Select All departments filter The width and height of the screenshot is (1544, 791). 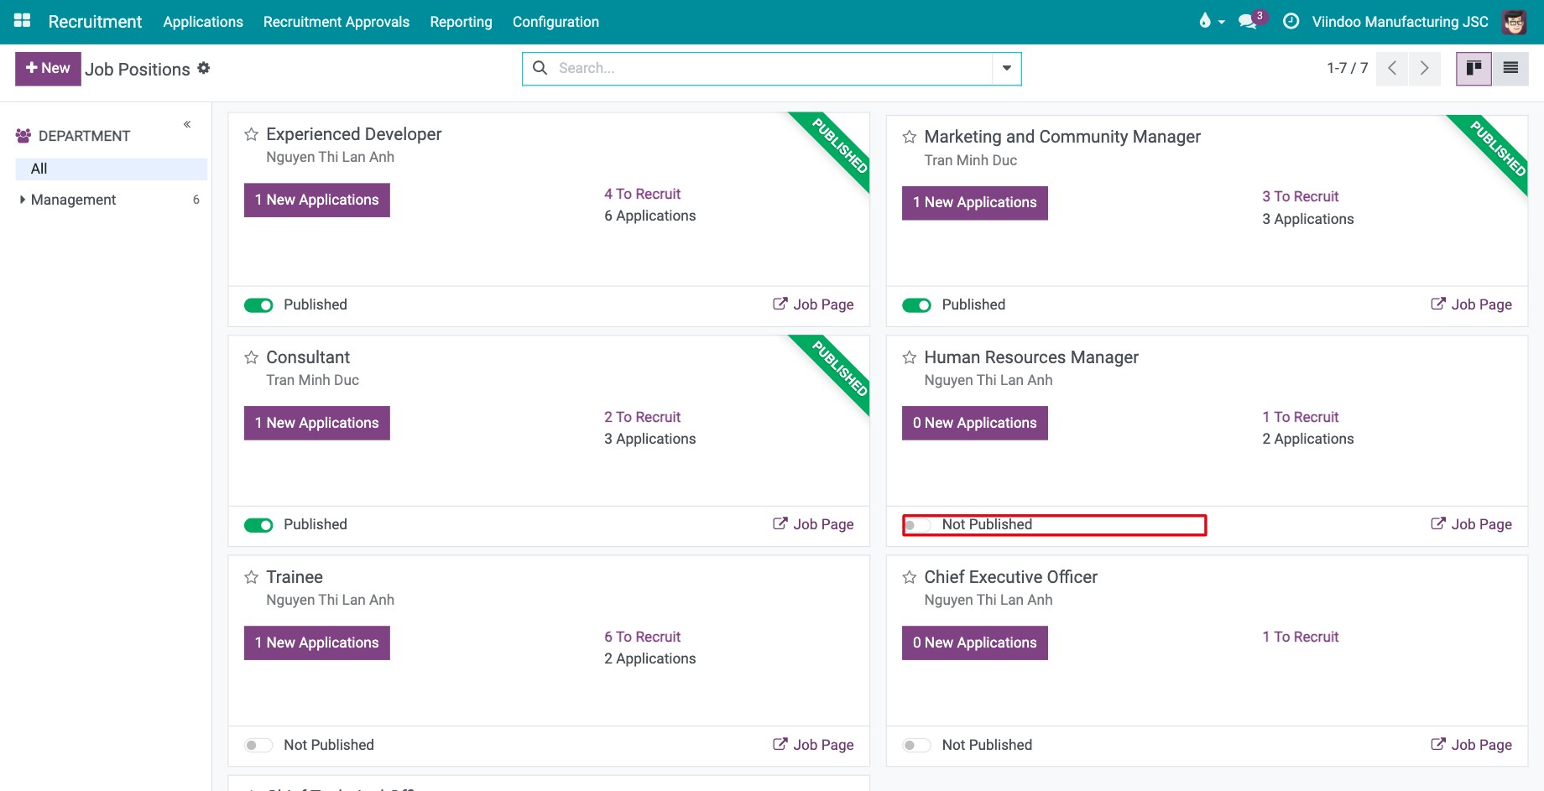[x=112, y=169]
